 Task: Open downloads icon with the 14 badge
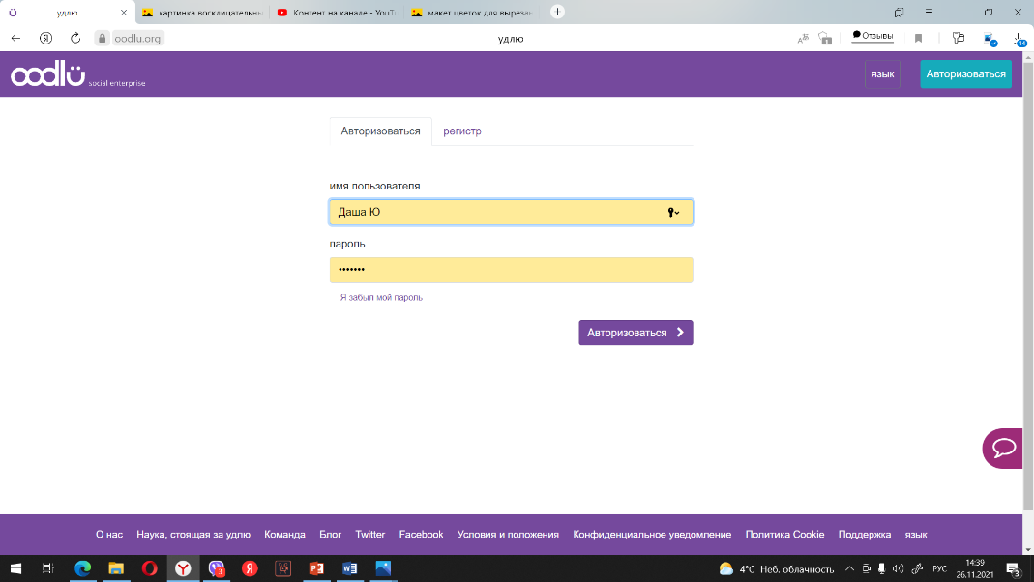1019,38
